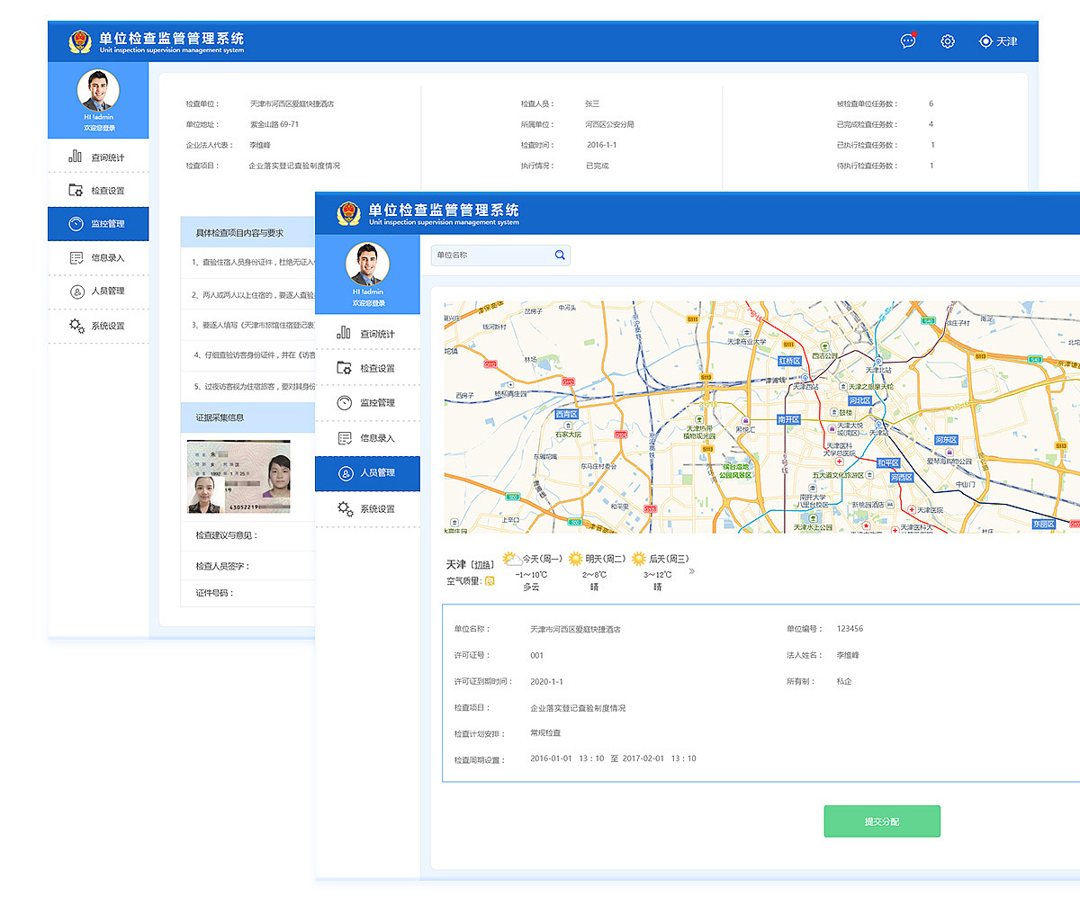
Task: Click the 监控管理 gauge icon in the back window
Action: click(x=76, y=223)
